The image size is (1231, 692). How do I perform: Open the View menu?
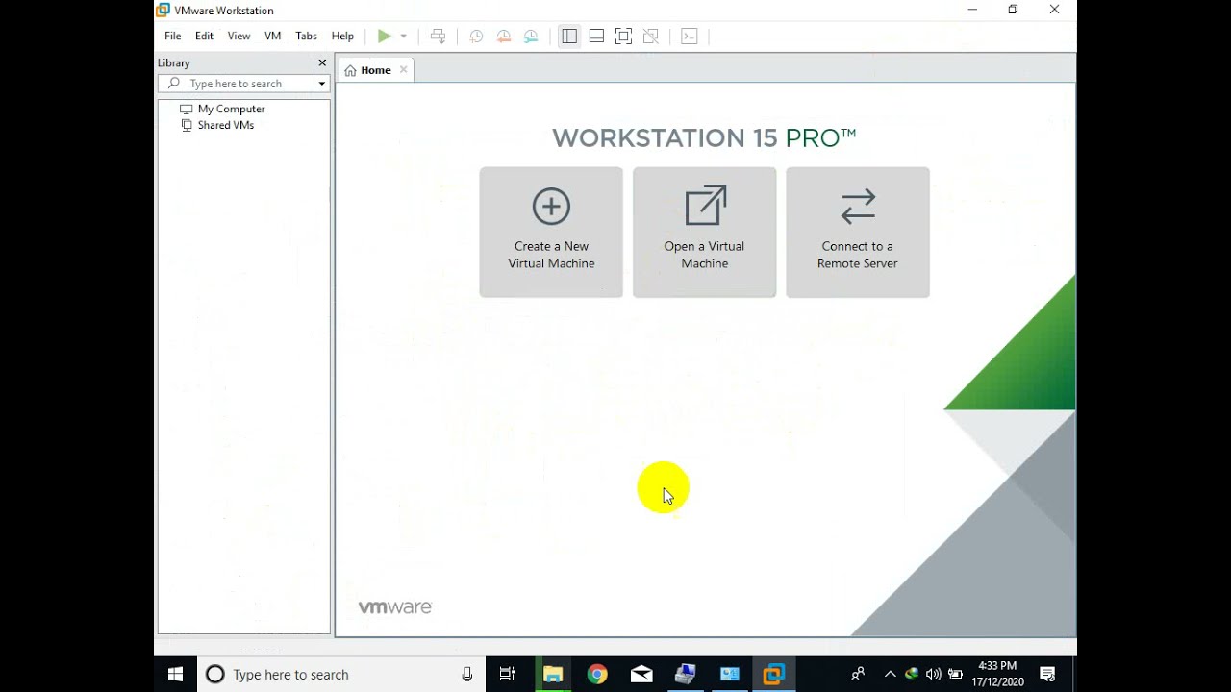(239, 36)
